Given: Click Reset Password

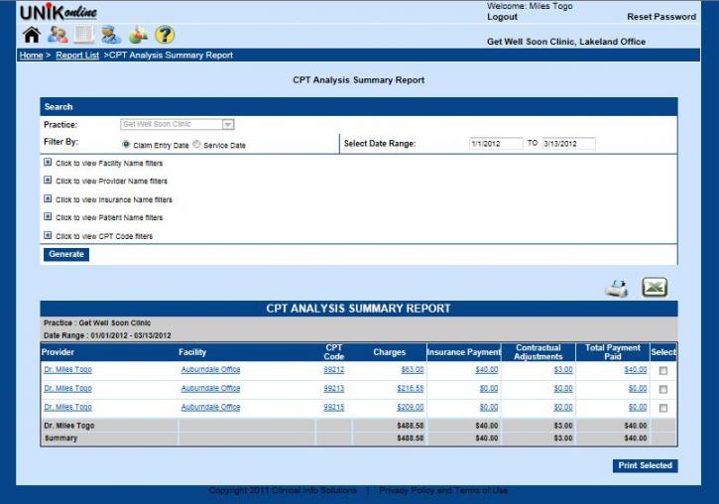Looking at the screenshot, I should coord(661,17).
